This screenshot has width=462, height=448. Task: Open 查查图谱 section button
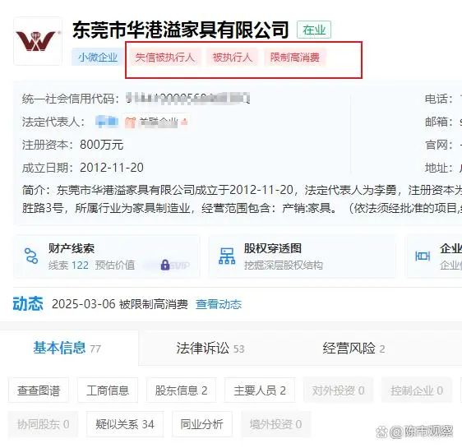(x=39, y=390)
